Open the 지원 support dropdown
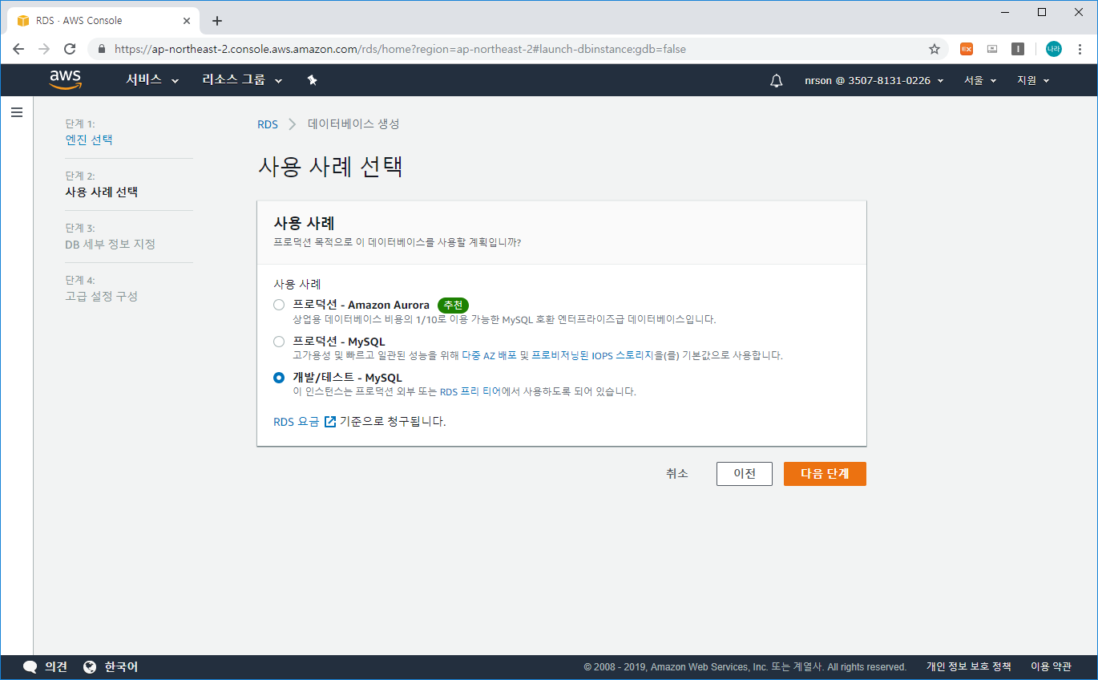 (x=1033, y=80)
